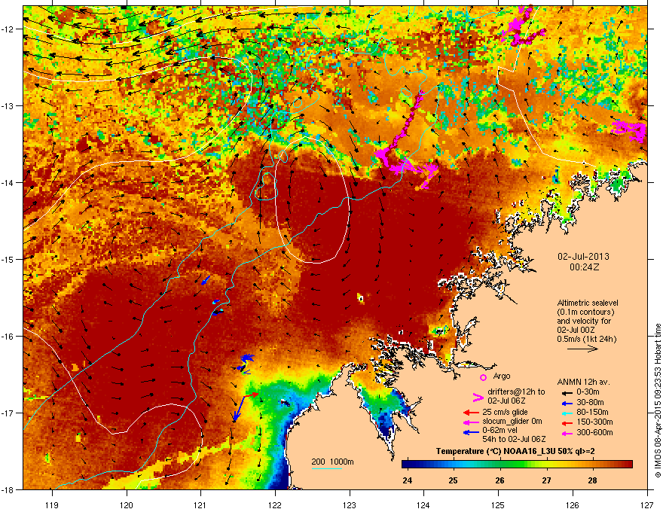Click the '0-30m' depth label
663x512 pixels.
pyautogui.click(x=588, y=392)
